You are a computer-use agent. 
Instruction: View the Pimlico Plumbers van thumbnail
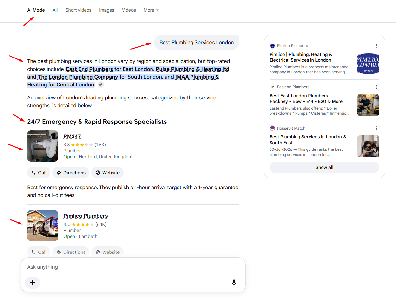(x=43, y=226)
